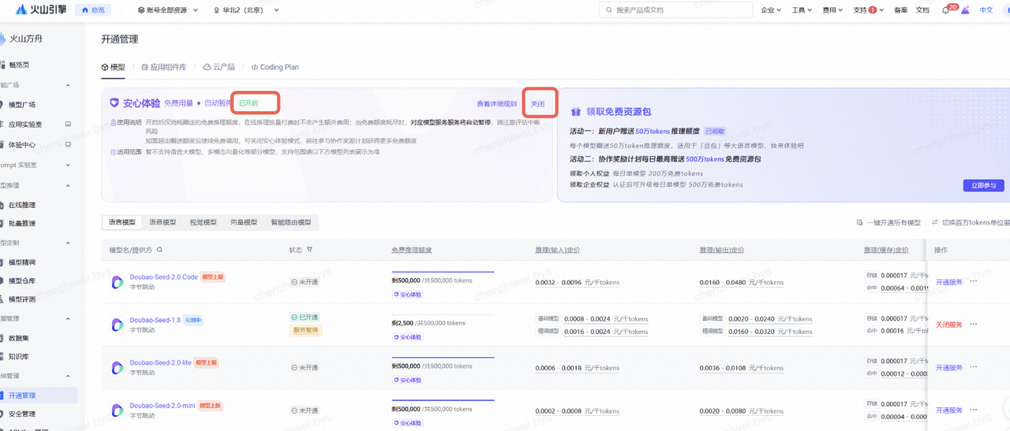This screenshot has width=1010, height=431.
Task: Turn off 安心体验 with the 关闭 link
Action: 537,104
